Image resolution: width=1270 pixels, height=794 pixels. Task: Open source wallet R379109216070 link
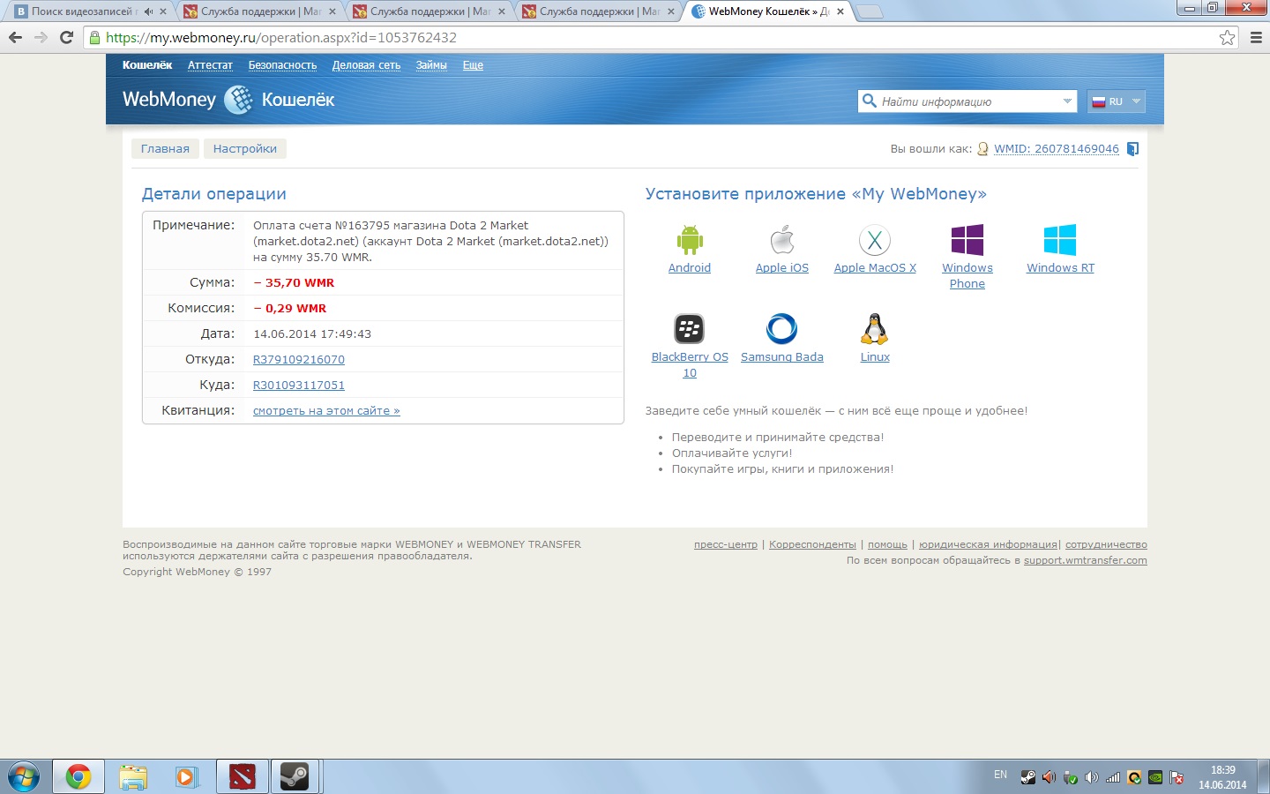(x=299, y=360)
